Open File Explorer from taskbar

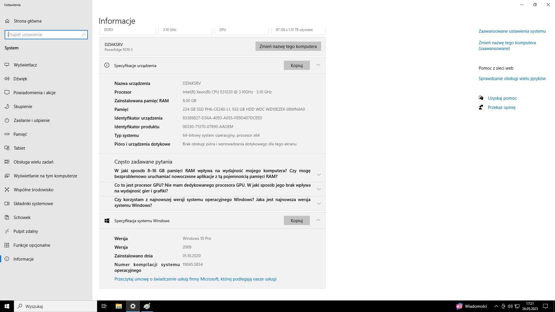click(119, 306)
